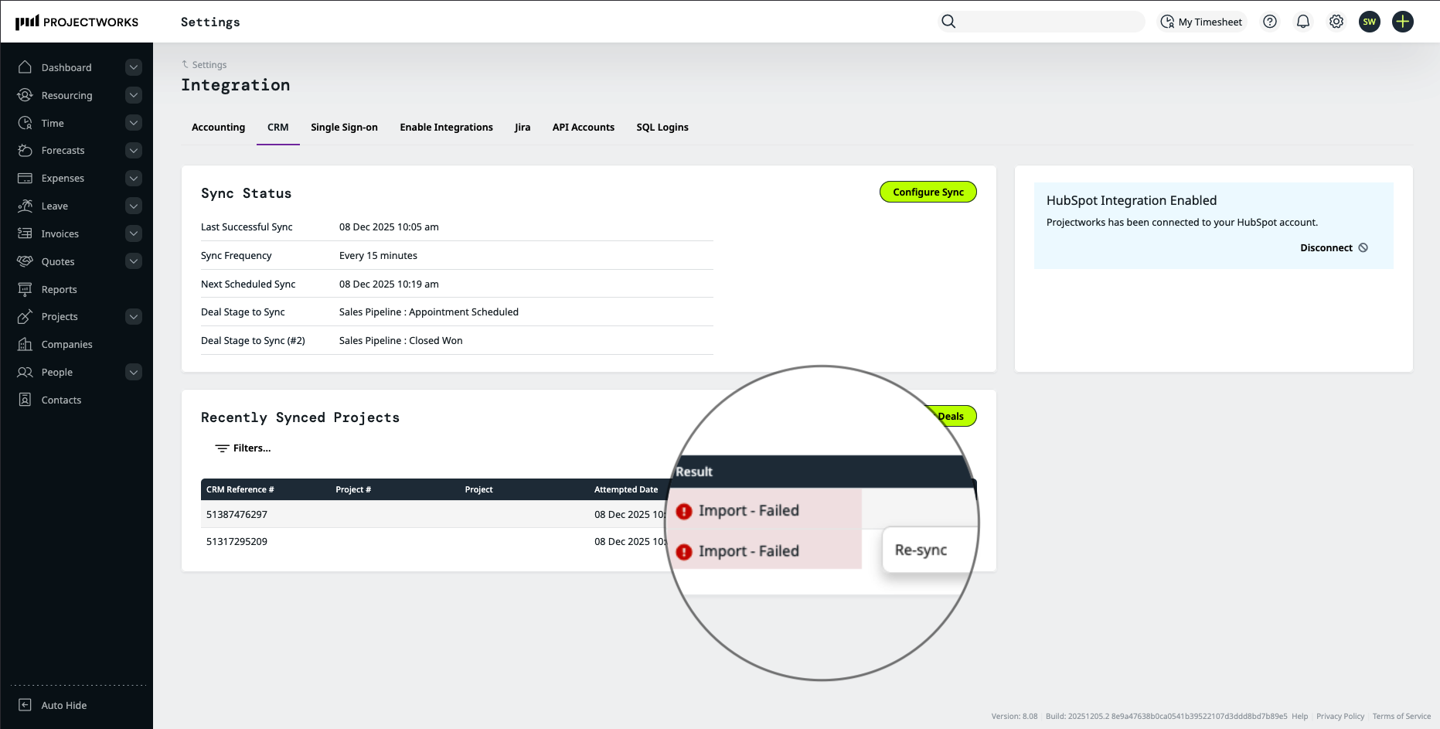Open Time via its clock icon

tap(25, 123)
